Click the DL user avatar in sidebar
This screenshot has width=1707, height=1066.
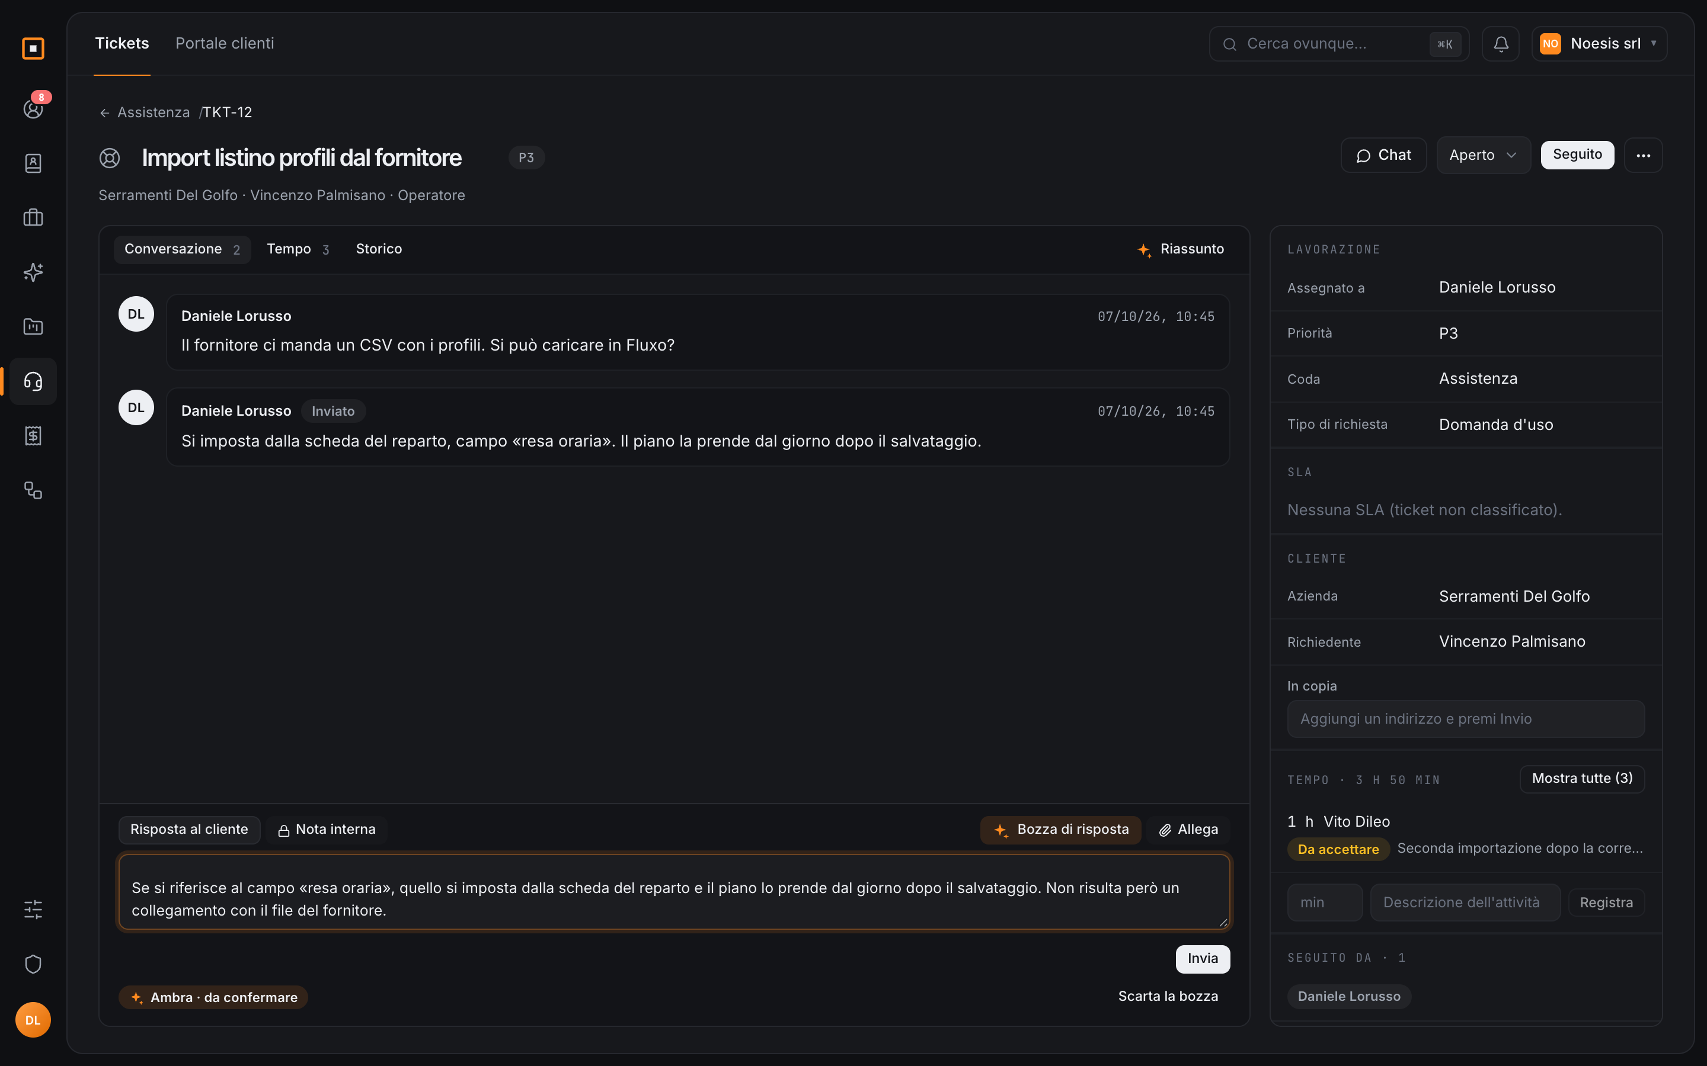[33, 1020]
